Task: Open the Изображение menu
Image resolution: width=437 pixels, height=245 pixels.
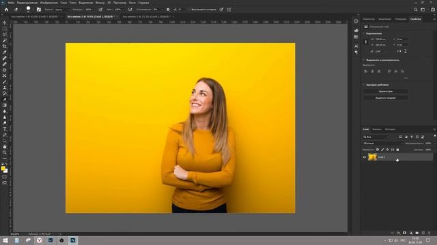Action: point(48,3)
